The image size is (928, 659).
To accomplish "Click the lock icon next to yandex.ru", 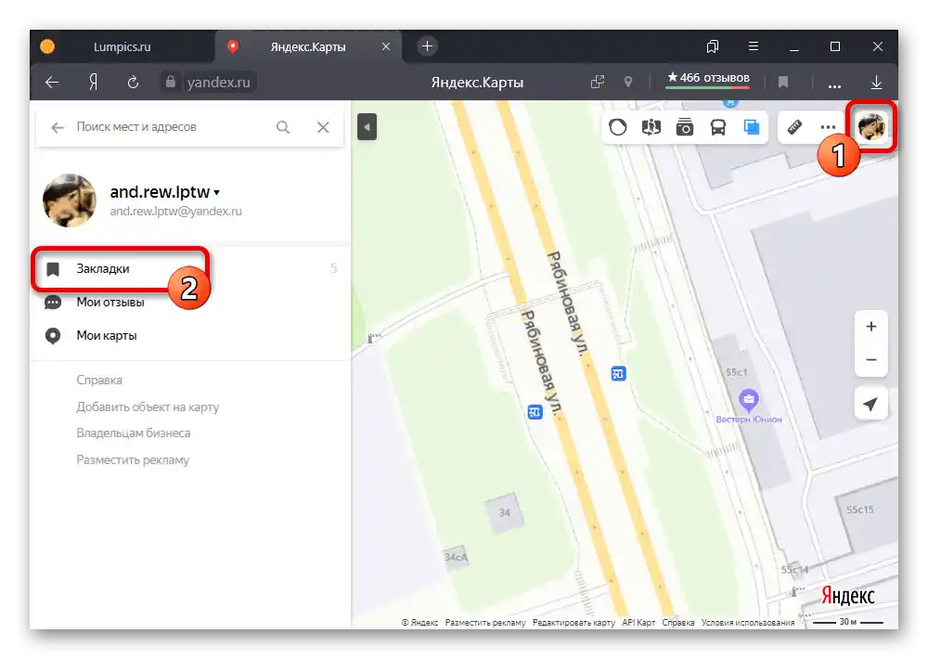I will (x=171, y=82).
